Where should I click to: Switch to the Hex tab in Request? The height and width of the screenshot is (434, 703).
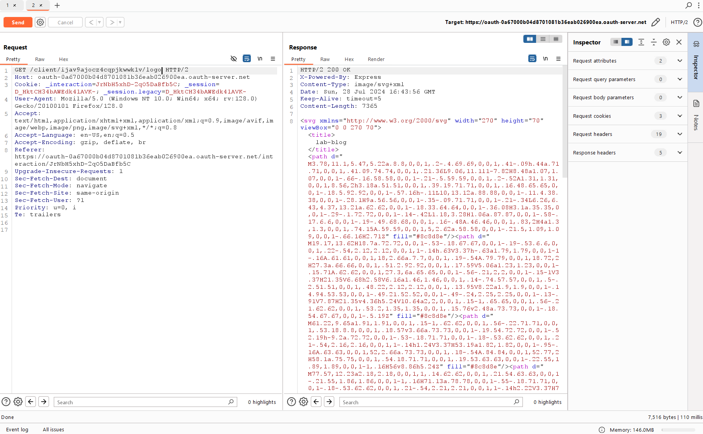click(63, 59)
